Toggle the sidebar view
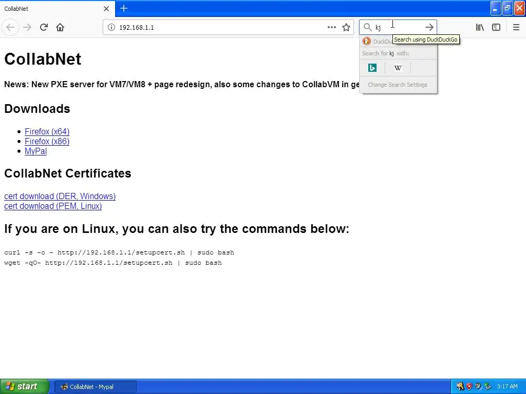The image size is (526, 394). [x=496, y=27]
